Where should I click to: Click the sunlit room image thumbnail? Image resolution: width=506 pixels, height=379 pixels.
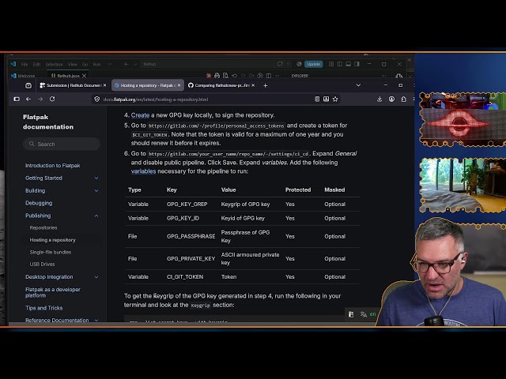463,185
